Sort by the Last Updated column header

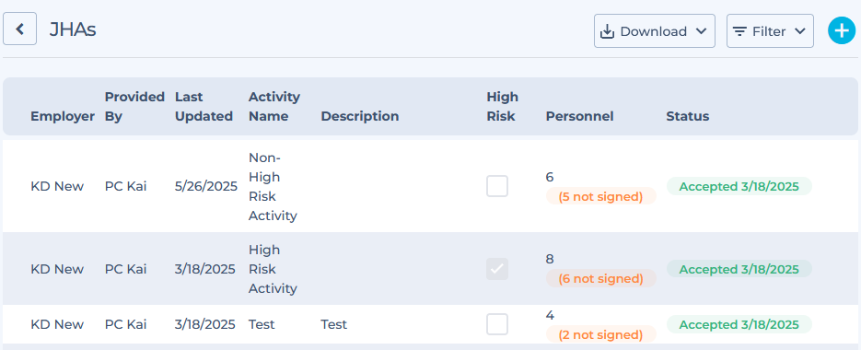204,107
